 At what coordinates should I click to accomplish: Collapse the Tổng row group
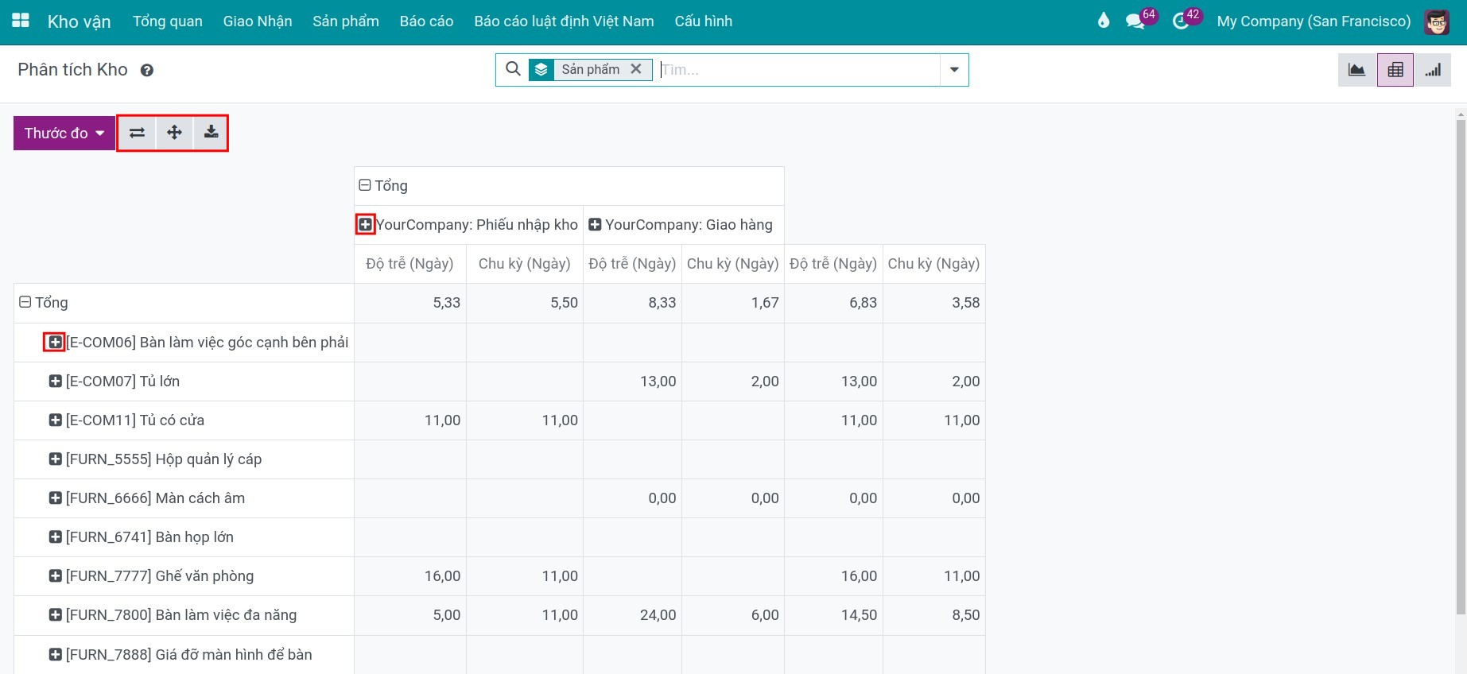[x=25, y=302]
